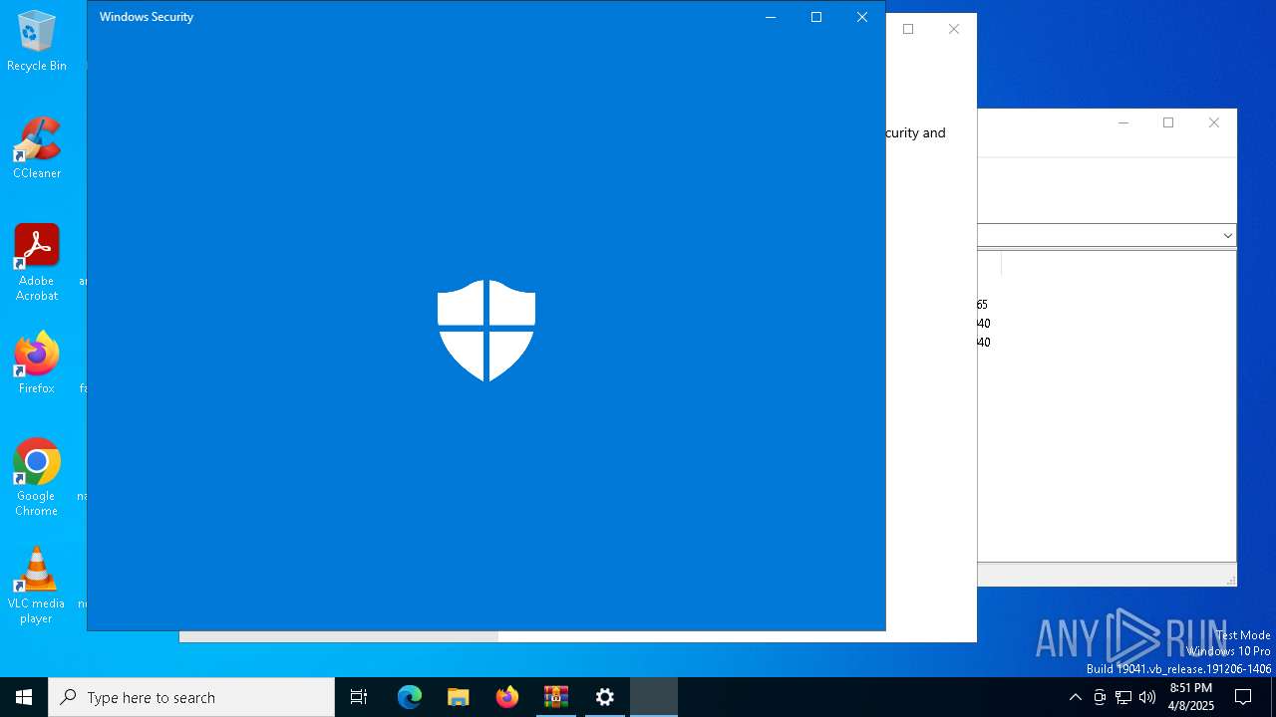Viewport: 1276px width, 717px height.
Task: Maximize the rightmost background window
Action: (x=1168, y=122)
